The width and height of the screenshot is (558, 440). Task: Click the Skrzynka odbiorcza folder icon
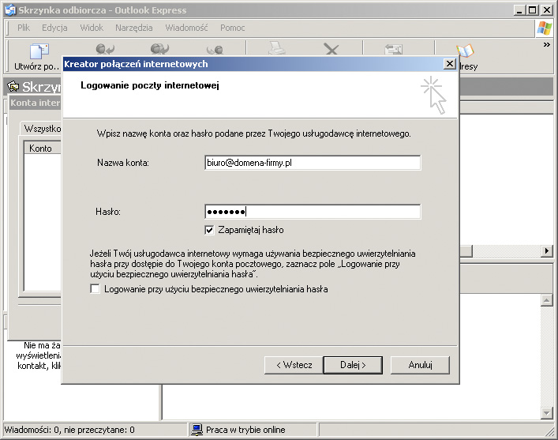tap(13, 86)
